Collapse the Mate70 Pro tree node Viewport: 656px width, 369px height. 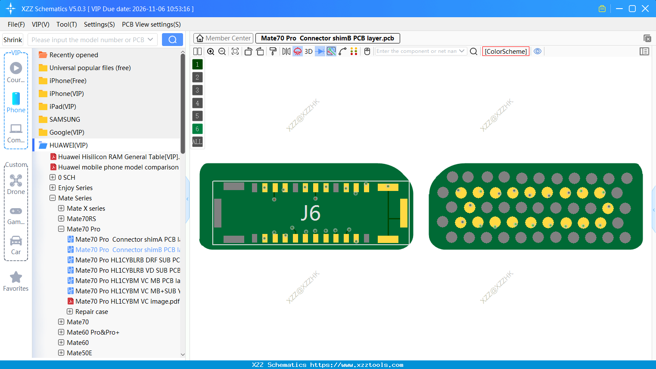tap(61, 229)
